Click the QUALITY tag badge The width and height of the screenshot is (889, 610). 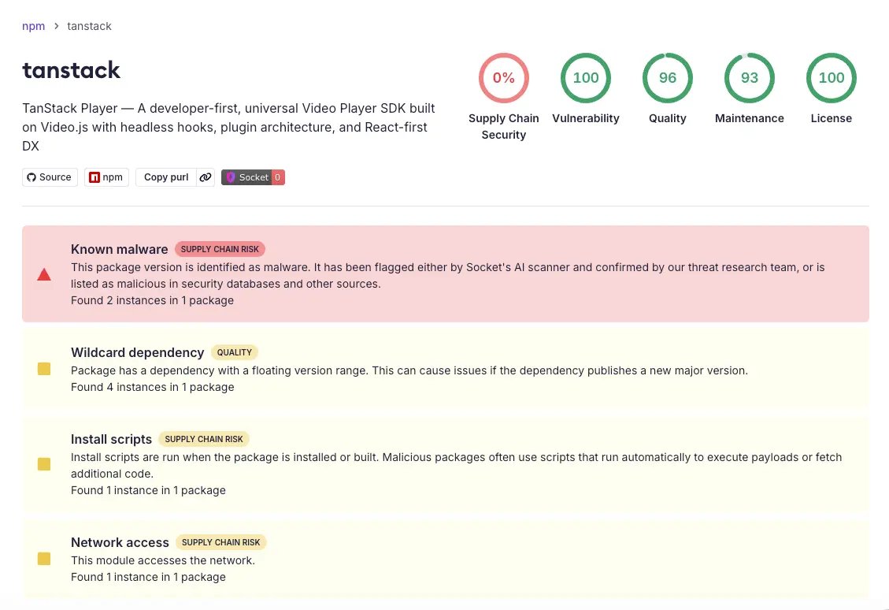234,352
